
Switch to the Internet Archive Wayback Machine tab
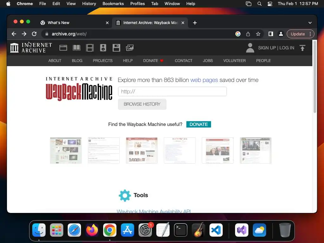pyautogui.click(x=150, y=23)
